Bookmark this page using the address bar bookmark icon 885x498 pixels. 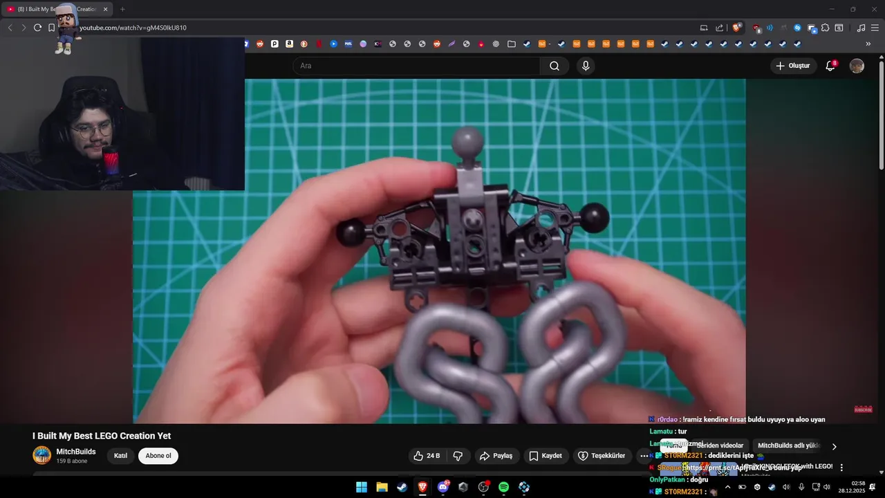pyautogui.click(x=51, y=28)
